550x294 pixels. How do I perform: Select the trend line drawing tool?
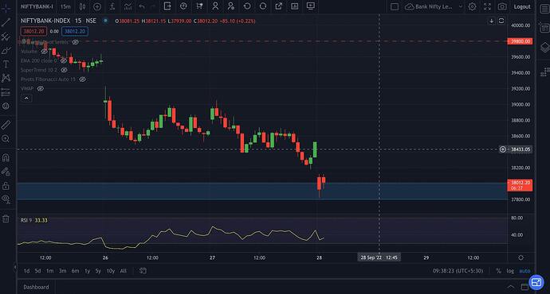pos(6,22)
